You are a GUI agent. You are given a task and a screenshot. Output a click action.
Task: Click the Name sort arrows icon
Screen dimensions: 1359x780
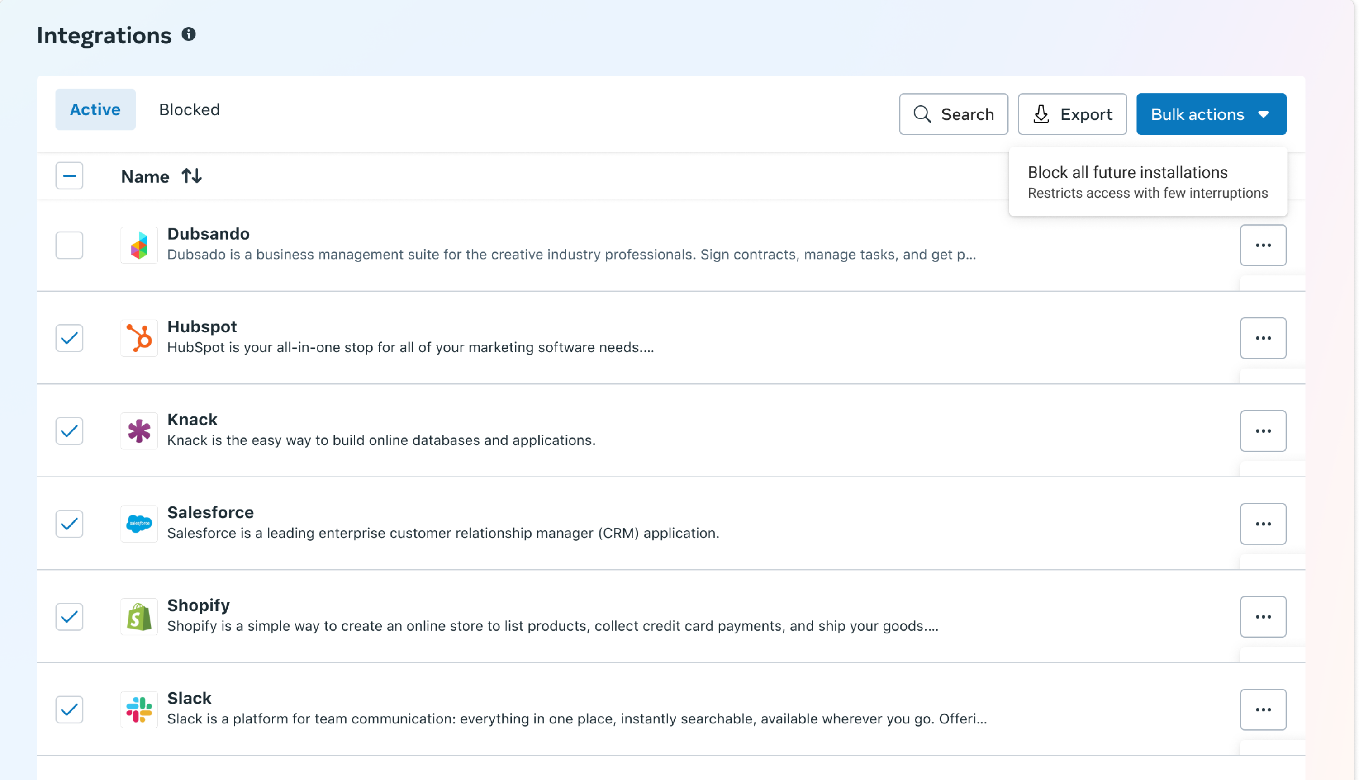(191, 176)
